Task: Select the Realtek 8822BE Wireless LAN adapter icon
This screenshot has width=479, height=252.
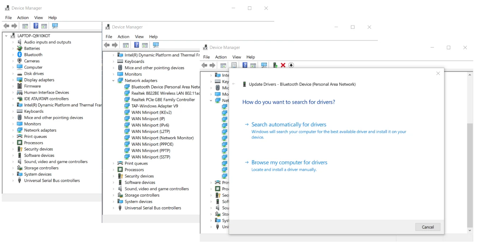Action: pos(127,93)
